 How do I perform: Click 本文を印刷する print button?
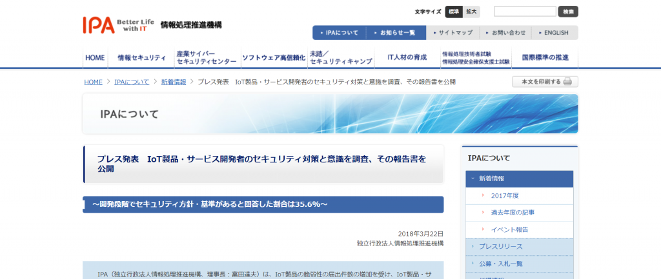(545, 82)
